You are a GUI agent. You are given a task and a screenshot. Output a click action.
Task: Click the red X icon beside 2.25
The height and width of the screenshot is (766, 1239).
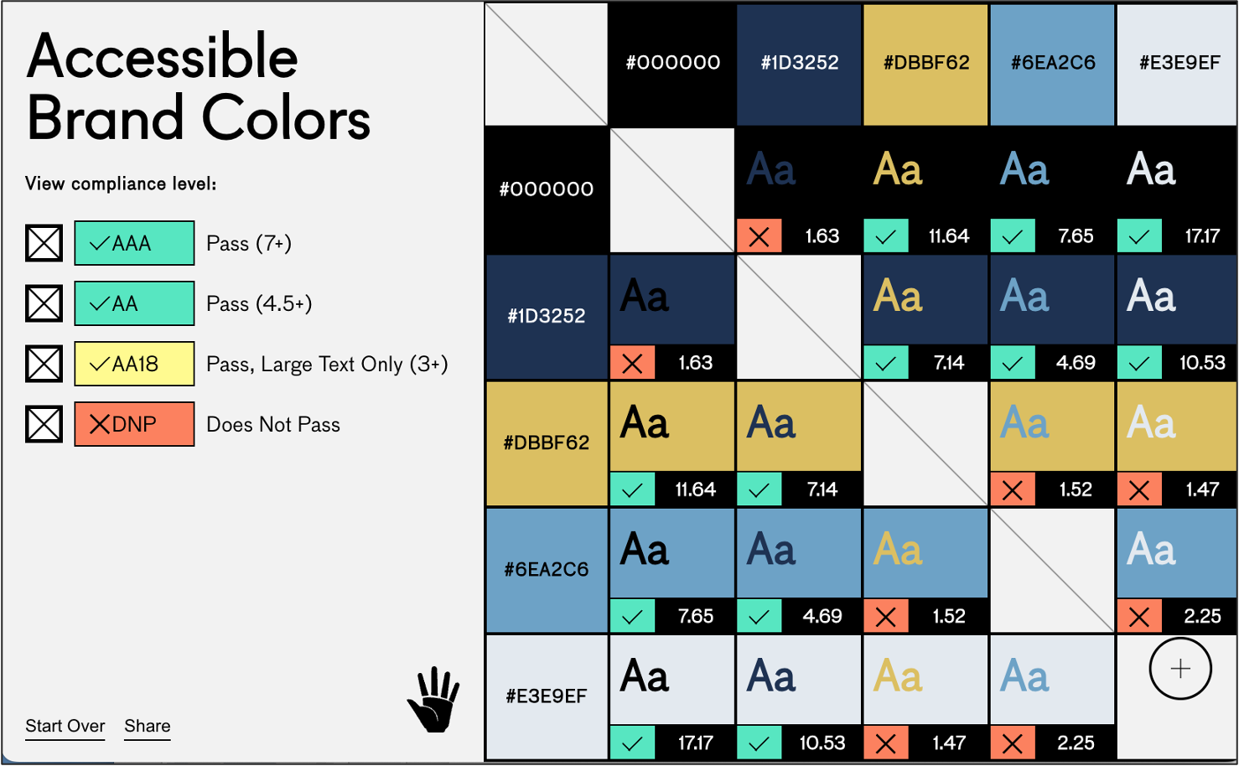1139,617
